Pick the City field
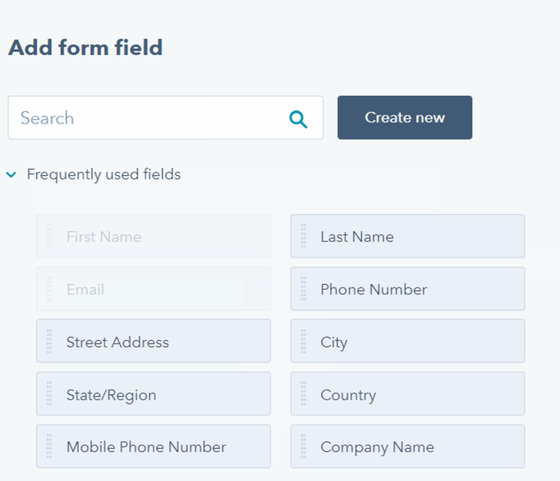This screenshot has width=560, height=481. pyautogui.click(x=408, y=341)
